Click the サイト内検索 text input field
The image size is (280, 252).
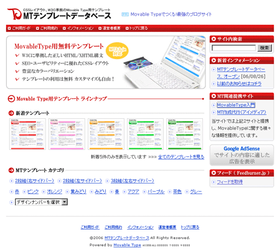233,48
